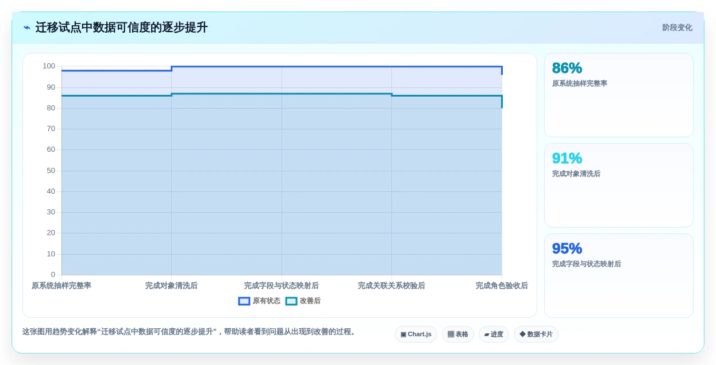Click x-axis label 完成角色验收后
Viewport: 716px width, 365px height.
point(502,286)
